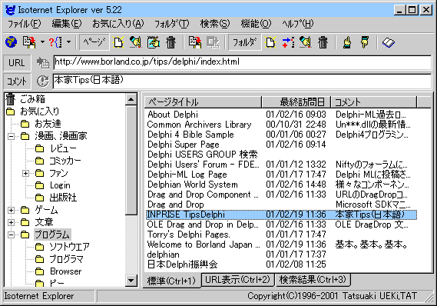
Task: Select ごみ箱 trash in folder tree
Action: pyautogui.click(x=32, y=99)
